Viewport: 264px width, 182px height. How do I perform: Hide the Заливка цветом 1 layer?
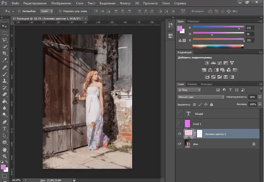pos(180,134)
